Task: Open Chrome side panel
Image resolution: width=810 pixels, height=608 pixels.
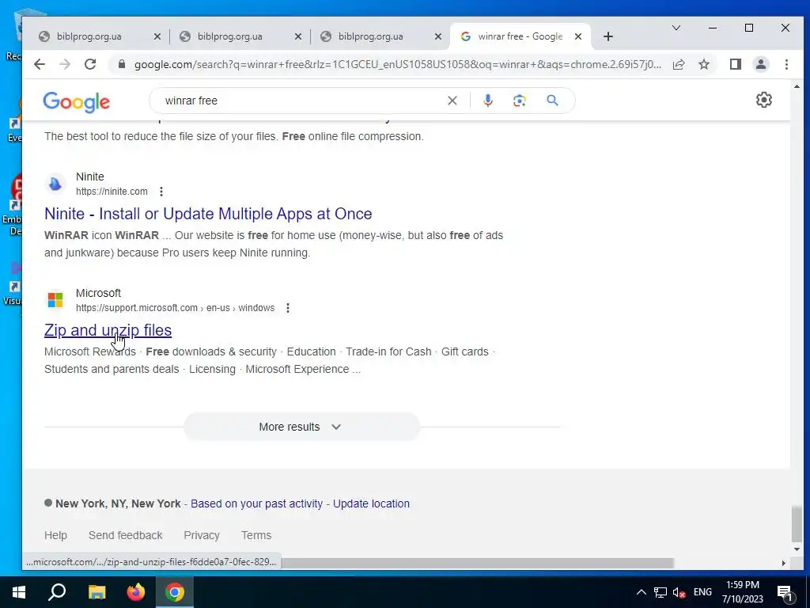Action: pos(735,65)
